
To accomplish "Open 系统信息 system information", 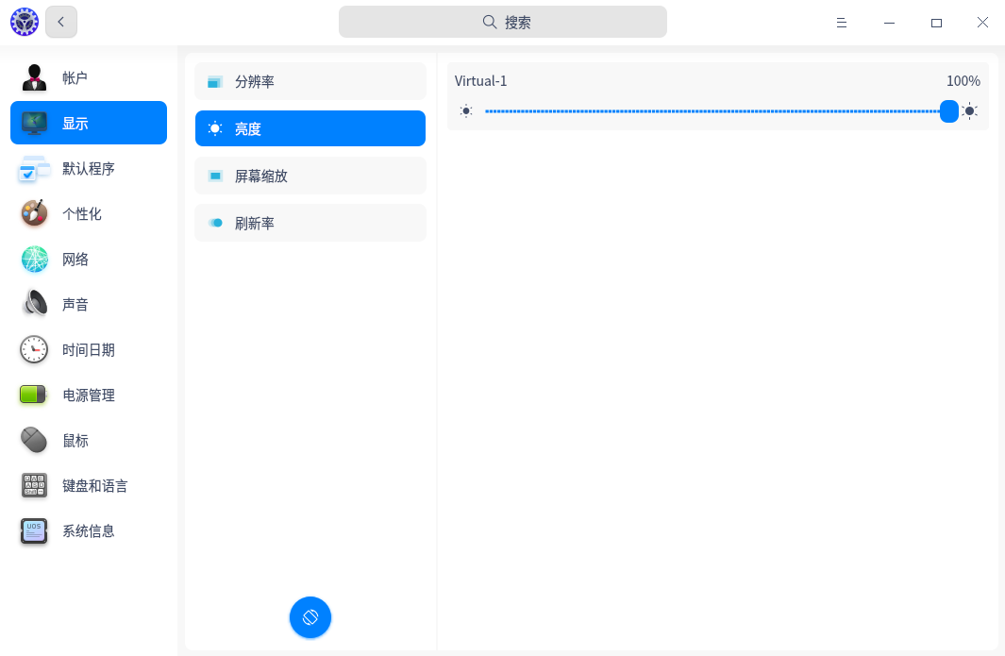I will pos(89,531).
